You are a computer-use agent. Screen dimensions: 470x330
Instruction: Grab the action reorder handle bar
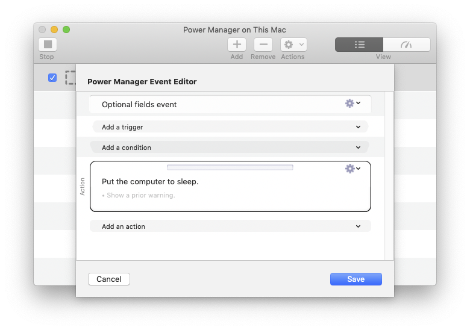pos(230,167)
